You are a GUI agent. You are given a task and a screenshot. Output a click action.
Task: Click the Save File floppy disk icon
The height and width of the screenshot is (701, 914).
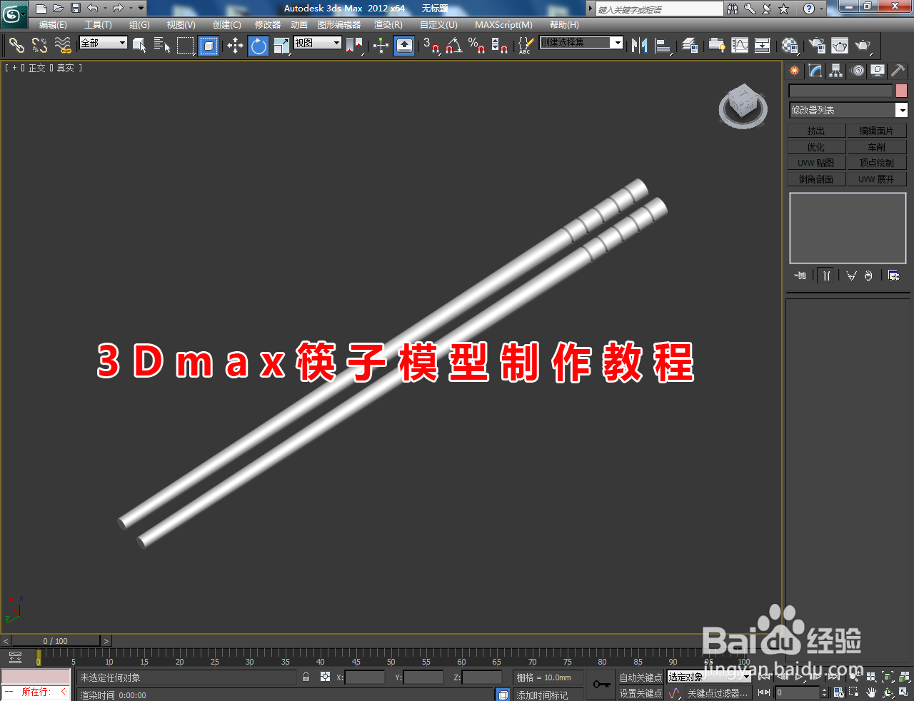[x=76, y=9]
